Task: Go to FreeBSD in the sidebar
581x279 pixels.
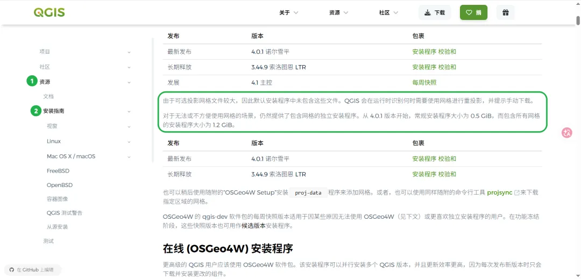Action: [x=58, y=171]
